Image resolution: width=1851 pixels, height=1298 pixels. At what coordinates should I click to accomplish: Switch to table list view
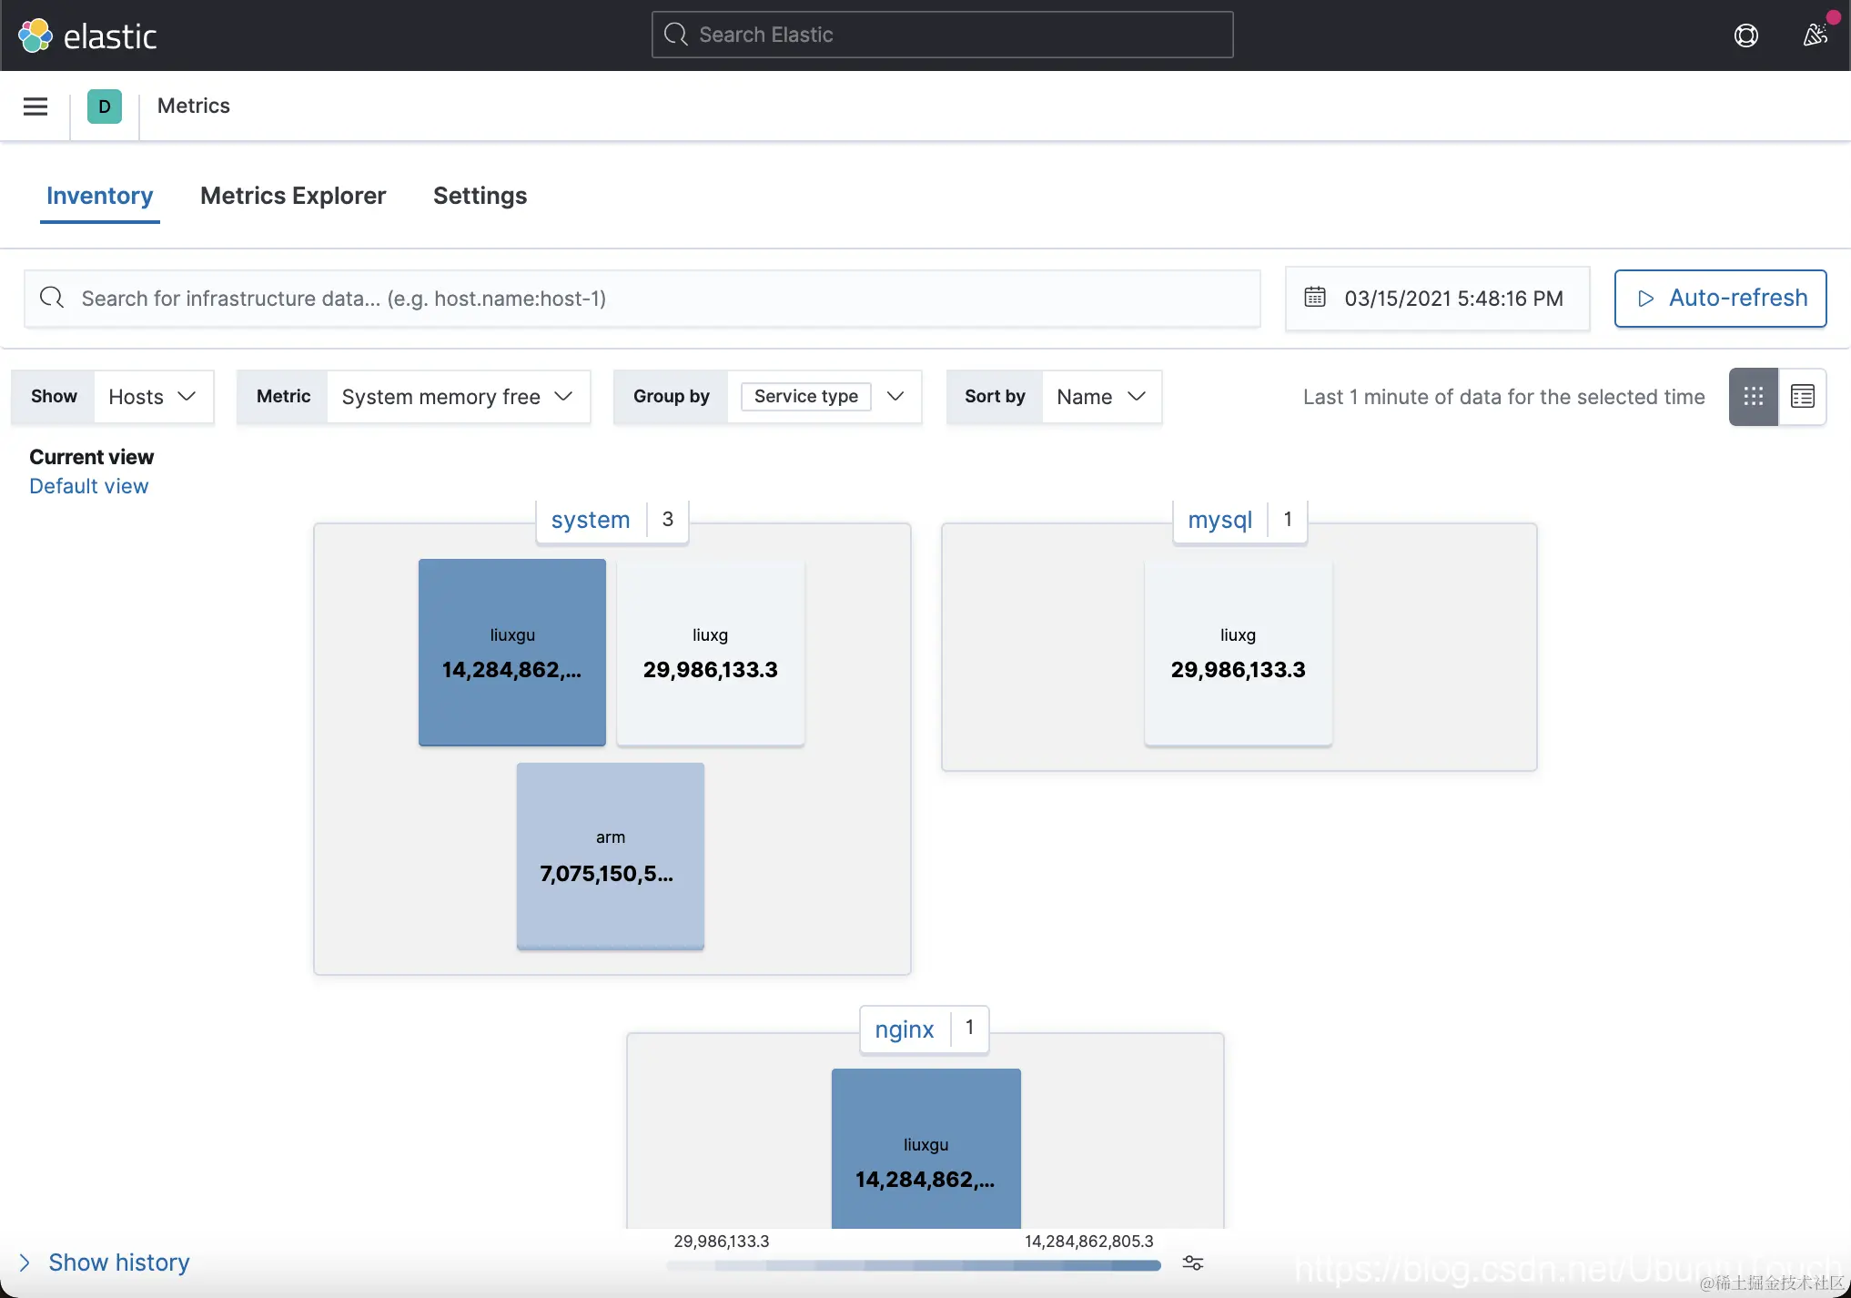[x=1802, y=397]
